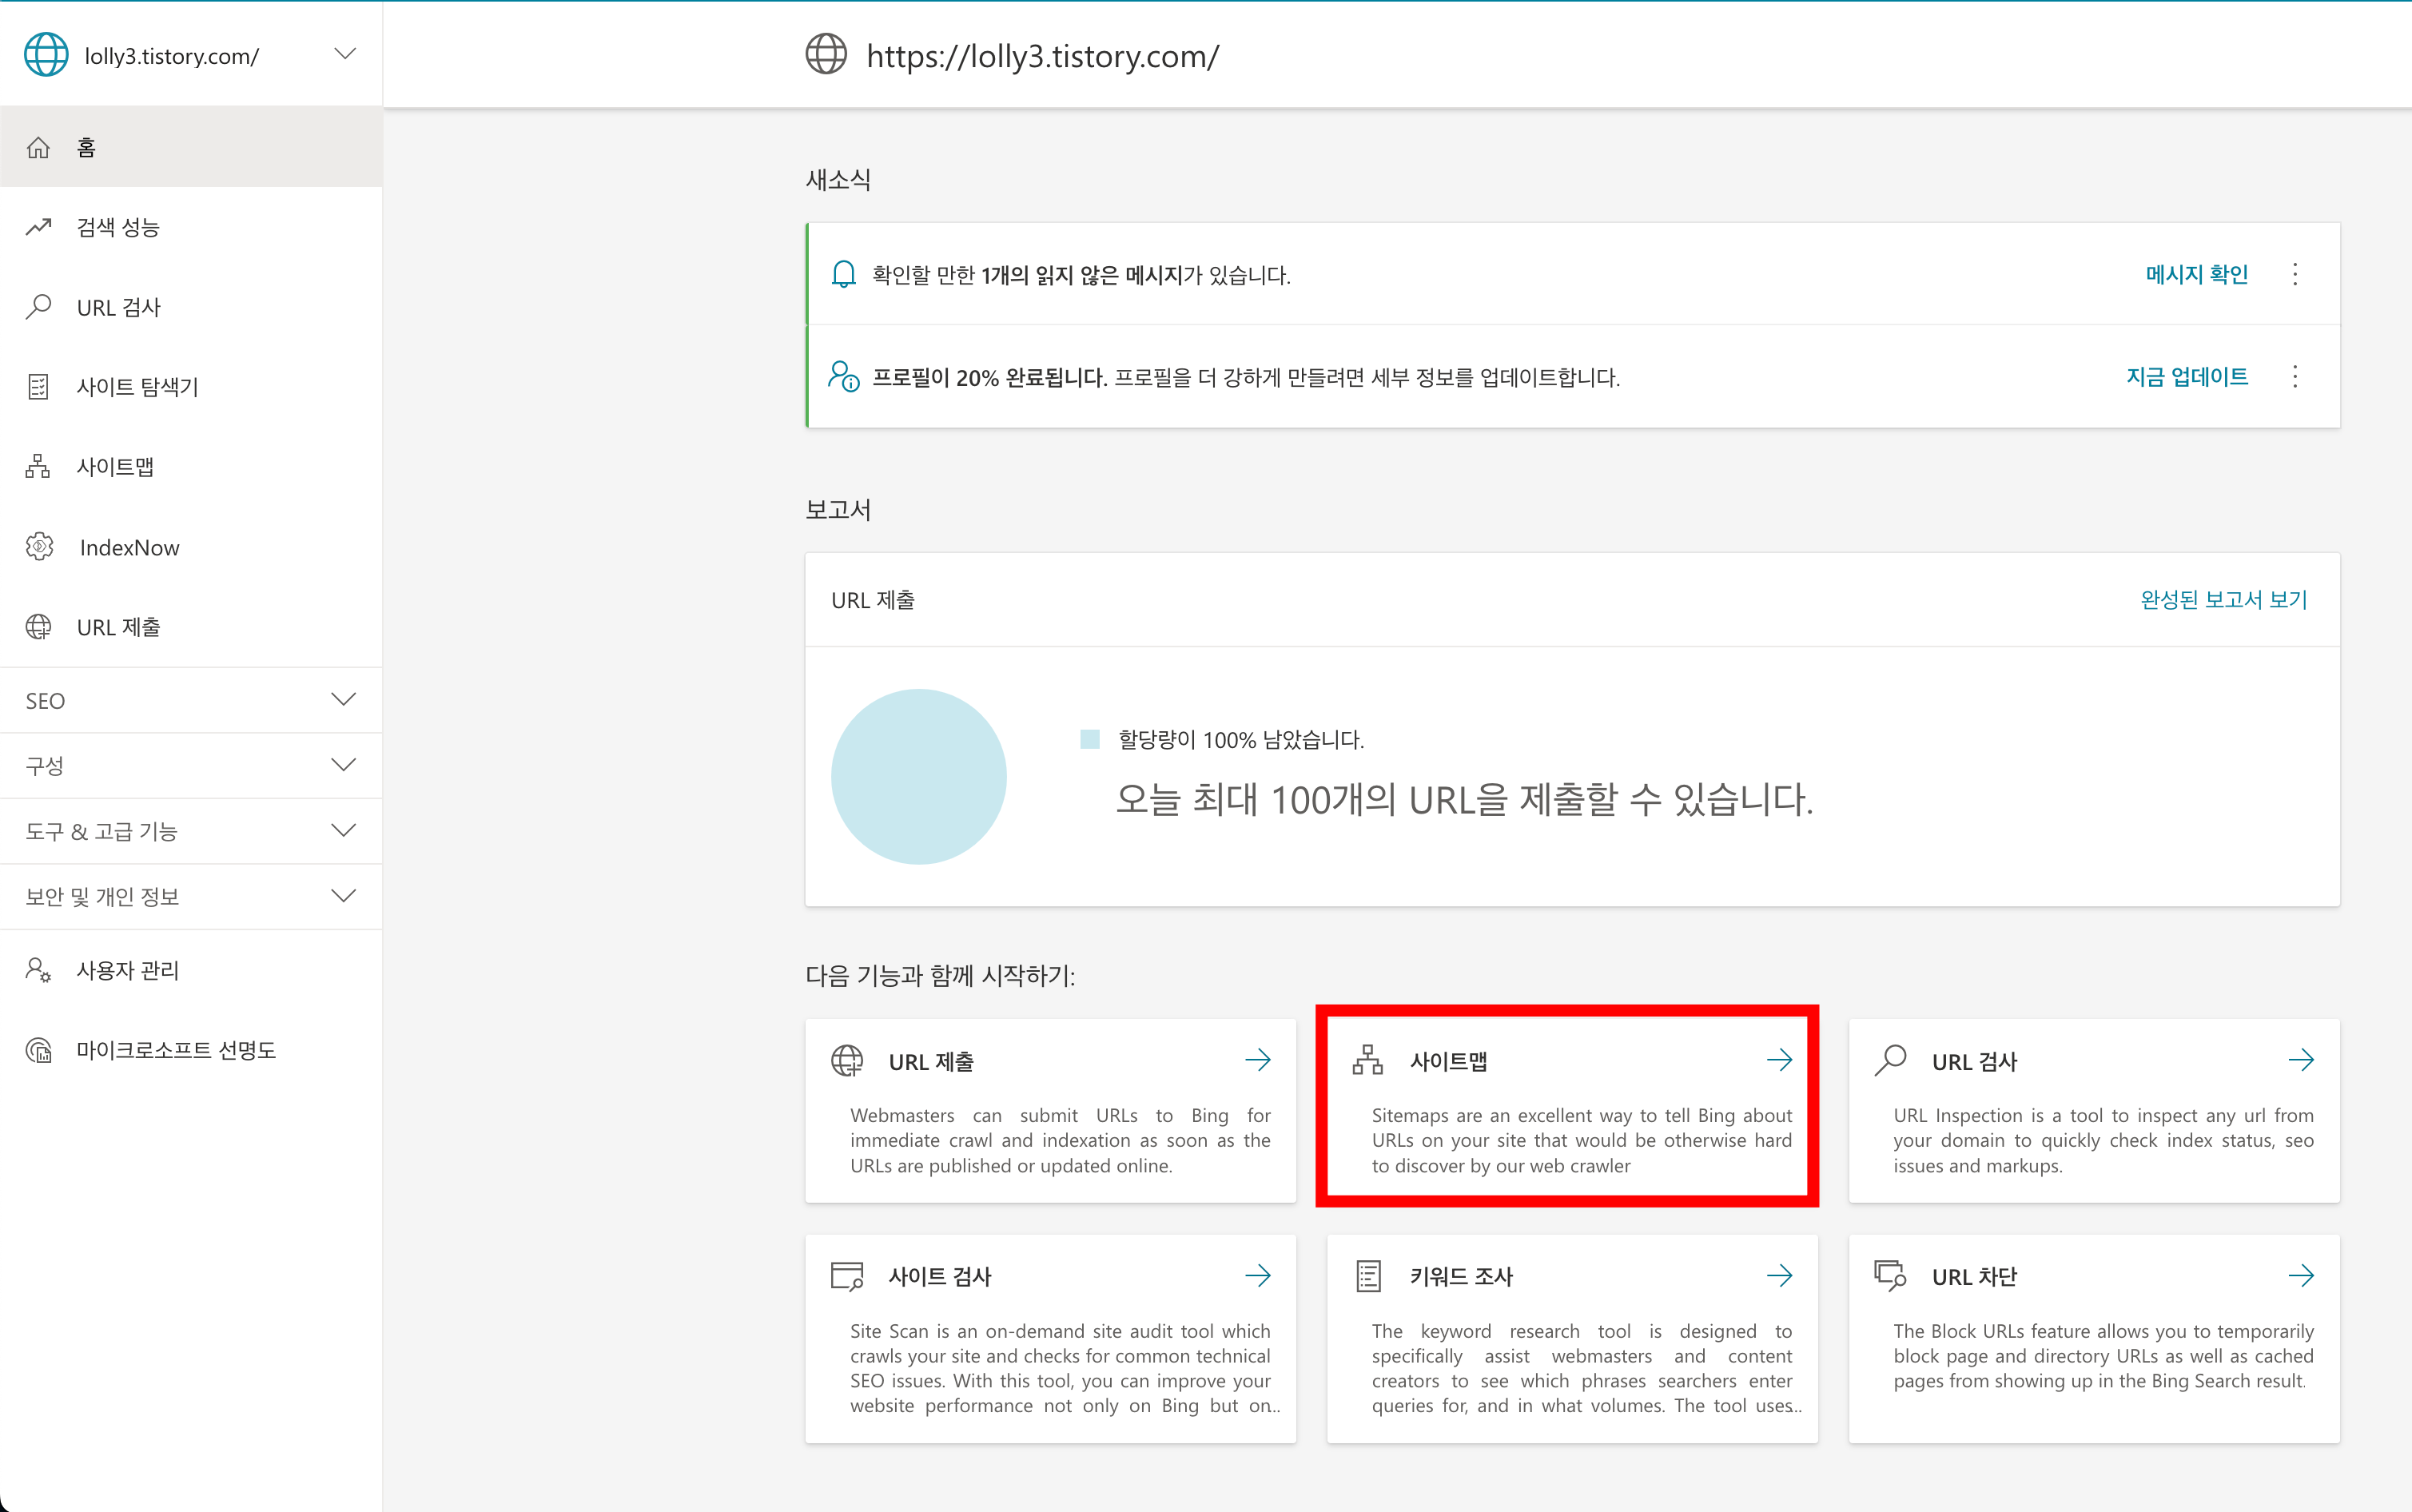2412x1512 pixels.
Task: Click the home icon in sidebar
Action: click(x=38, y=148)
